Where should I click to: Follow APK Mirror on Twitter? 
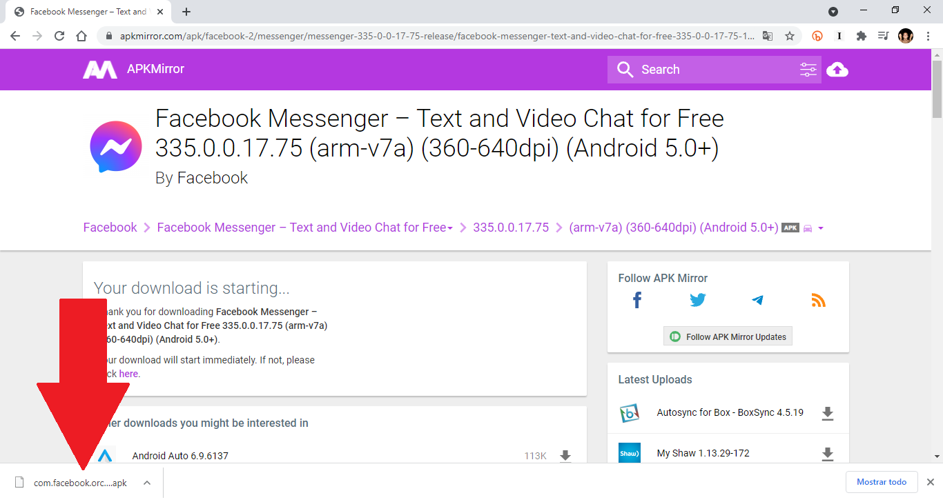click(x=698, y=300)
